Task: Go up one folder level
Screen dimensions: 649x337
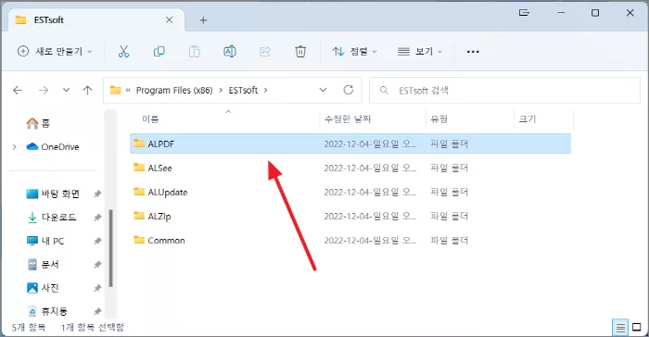Action: tap(87, 90)
